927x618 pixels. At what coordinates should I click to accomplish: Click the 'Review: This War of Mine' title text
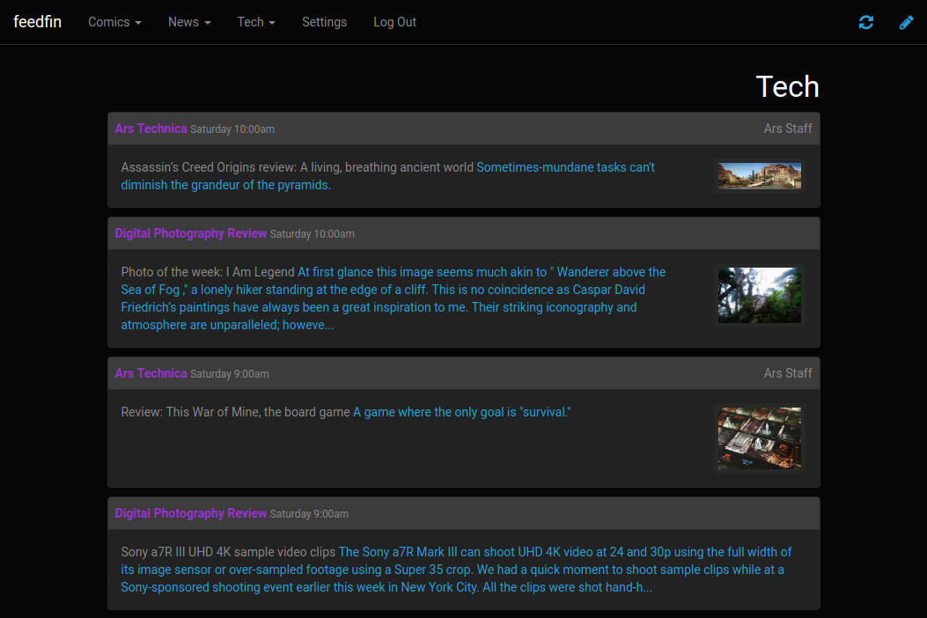(235, 412)
